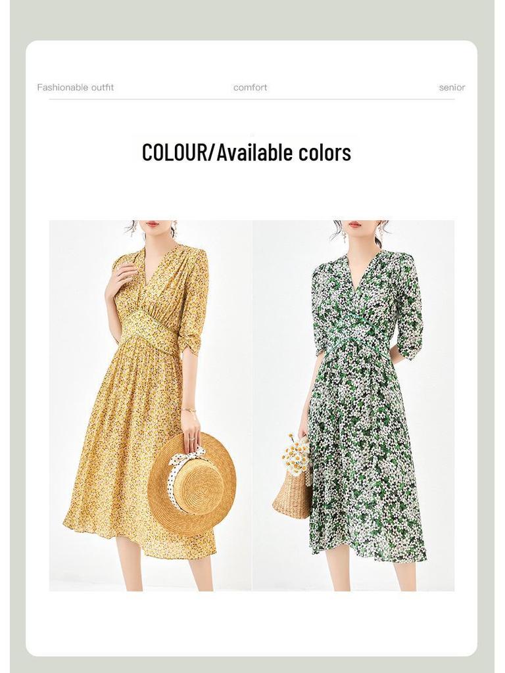The image size is (505, 673).
Task: Click the "COLOUR/Available colors" heading
Action: pyautogui.click(x=246, y=152)
